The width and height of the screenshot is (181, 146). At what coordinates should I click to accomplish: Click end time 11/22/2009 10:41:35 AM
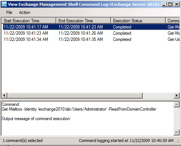81,39
